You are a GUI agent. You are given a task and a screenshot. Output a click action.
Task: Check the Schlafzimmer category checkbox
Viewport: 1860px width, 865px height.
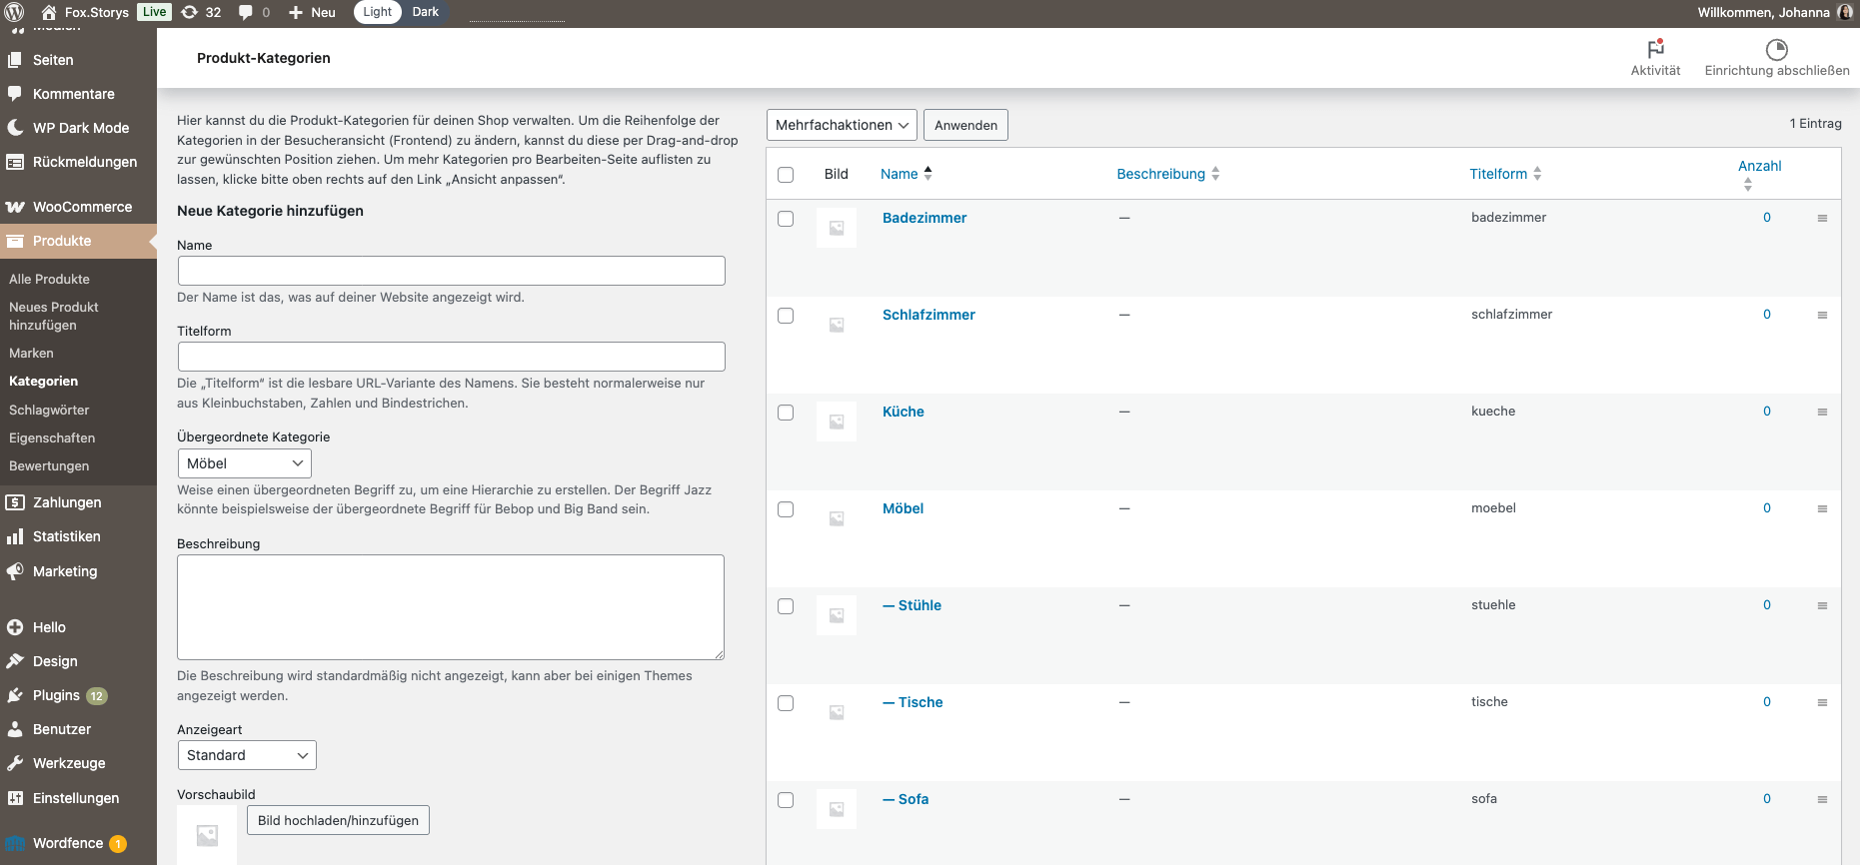coord(786,316)
